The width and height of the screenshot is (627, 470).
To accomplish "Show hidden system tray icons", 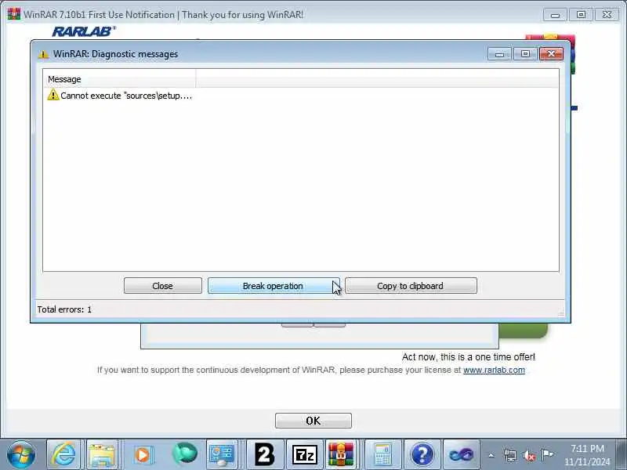I will pyautogui.click(x=491, y=455).
